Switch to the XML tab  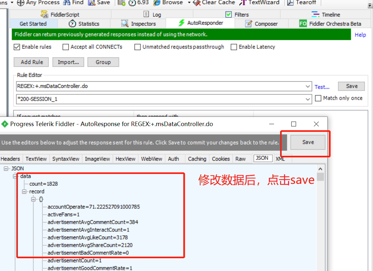pos(280,159)
